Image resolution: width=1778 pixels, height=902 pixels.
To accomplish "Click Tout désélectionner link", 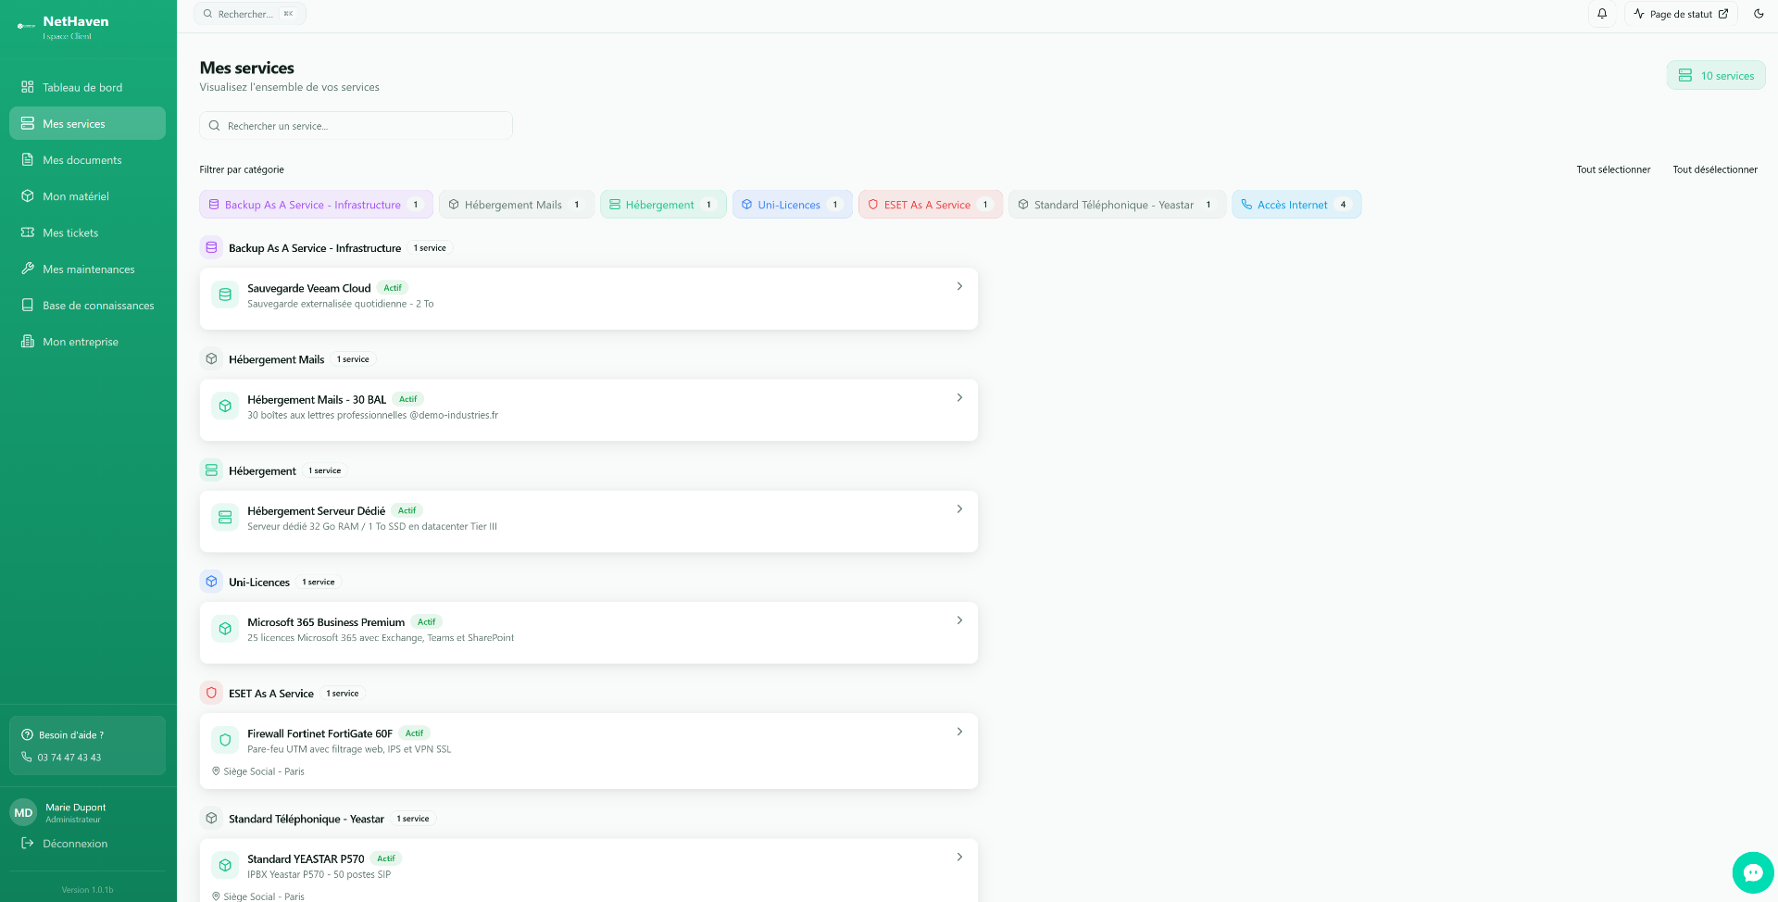I will (1714, 169).
